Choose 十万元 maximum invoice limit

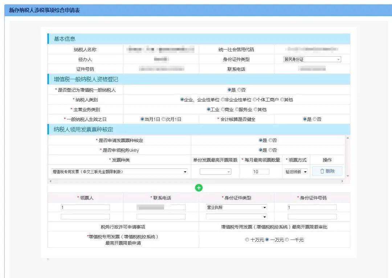pos(248,240)
